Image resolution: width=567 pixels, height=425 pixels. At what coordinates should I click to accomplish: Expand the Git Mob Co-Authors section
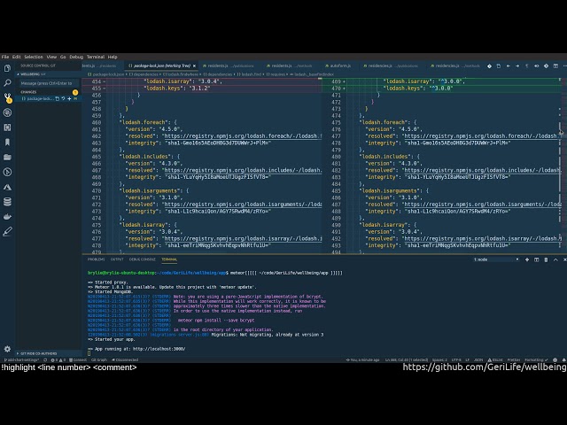click(49, 353)
